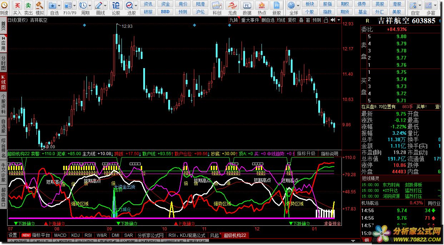Toggle 重大事件 event markers
The width and height of the screenshot is (444, 245).
click(250, 20)
